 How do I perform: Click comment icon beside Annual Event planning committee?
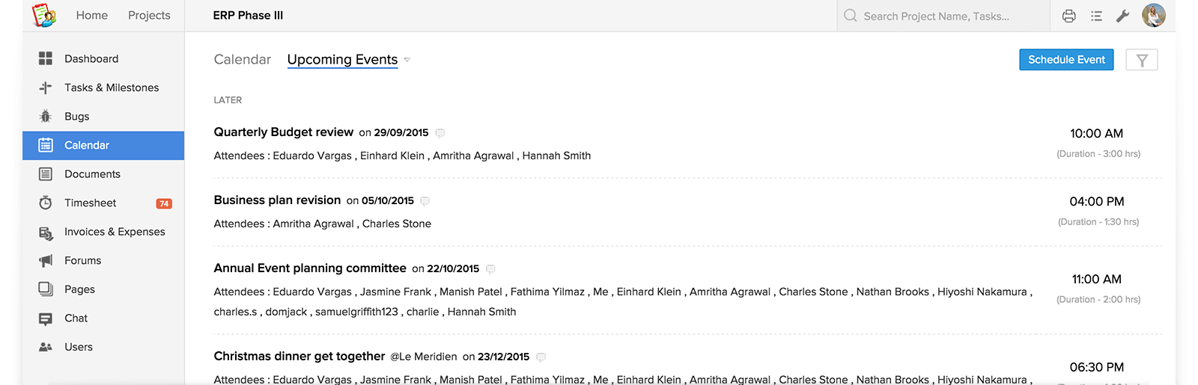[490, 269]
